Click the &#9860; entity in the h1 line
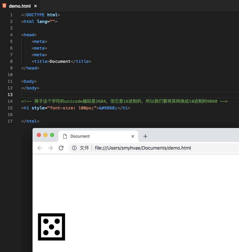Image resolution: width=239 pixels, height=252 pixels. click(x=108, y=108)
